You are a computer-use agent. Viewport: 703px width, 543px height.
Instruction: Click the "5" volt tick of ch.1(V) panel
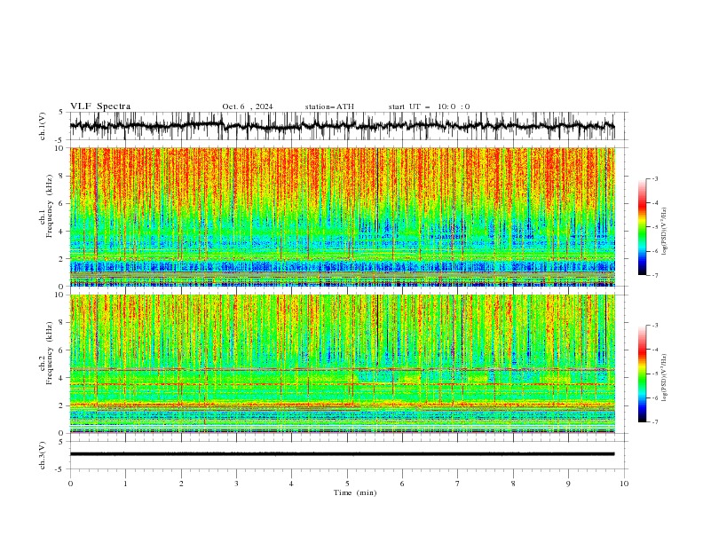pos(62,113)
